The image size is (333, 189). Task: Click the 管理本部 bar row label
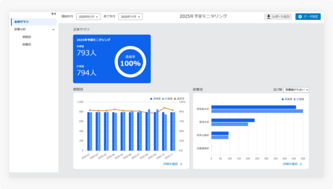pos(204,122)
